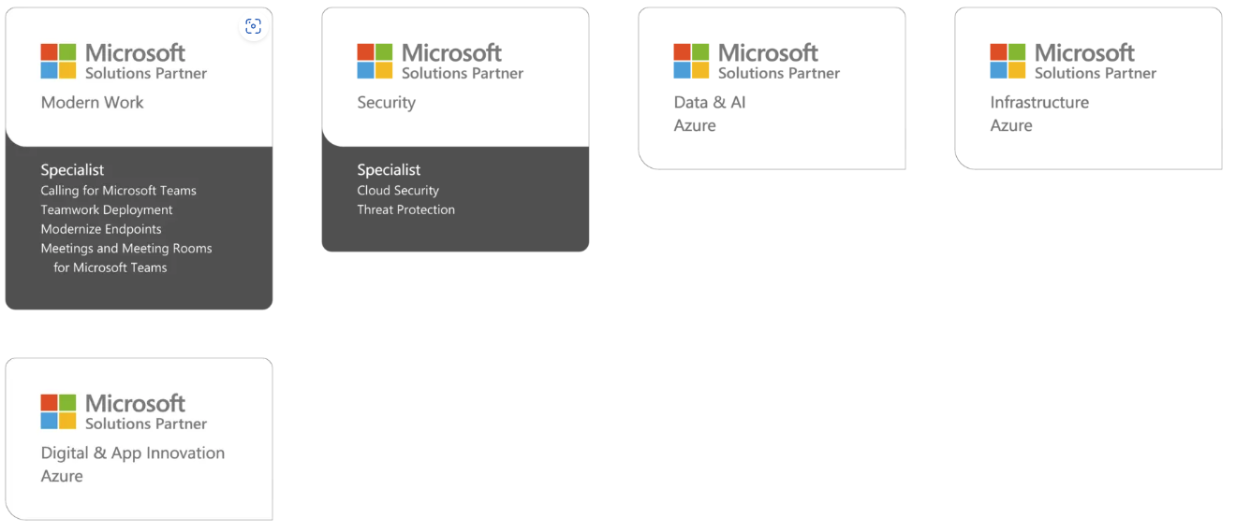This screenshot has width=1236, height=532.
Task: Click the Microsoft logo on Infrastructure badge
Action: click(x=1008, y=61)
